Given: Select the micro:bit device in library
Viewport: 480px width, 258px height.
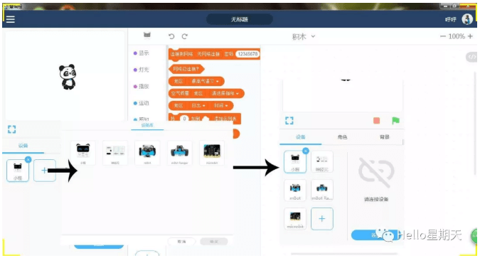Looking at the screenshot, I should coord(212,153).
